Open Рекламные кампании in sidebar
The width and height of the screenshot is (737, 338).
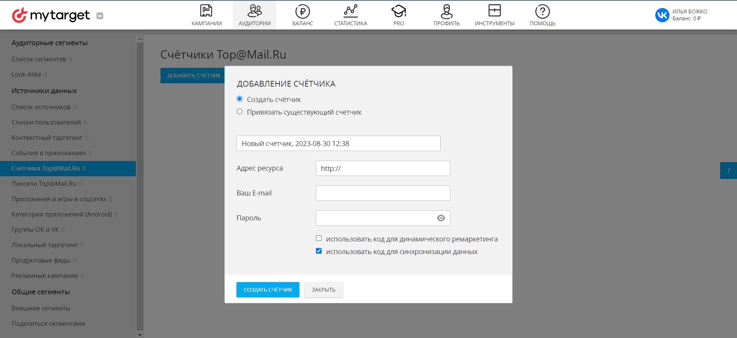(45, 276)
